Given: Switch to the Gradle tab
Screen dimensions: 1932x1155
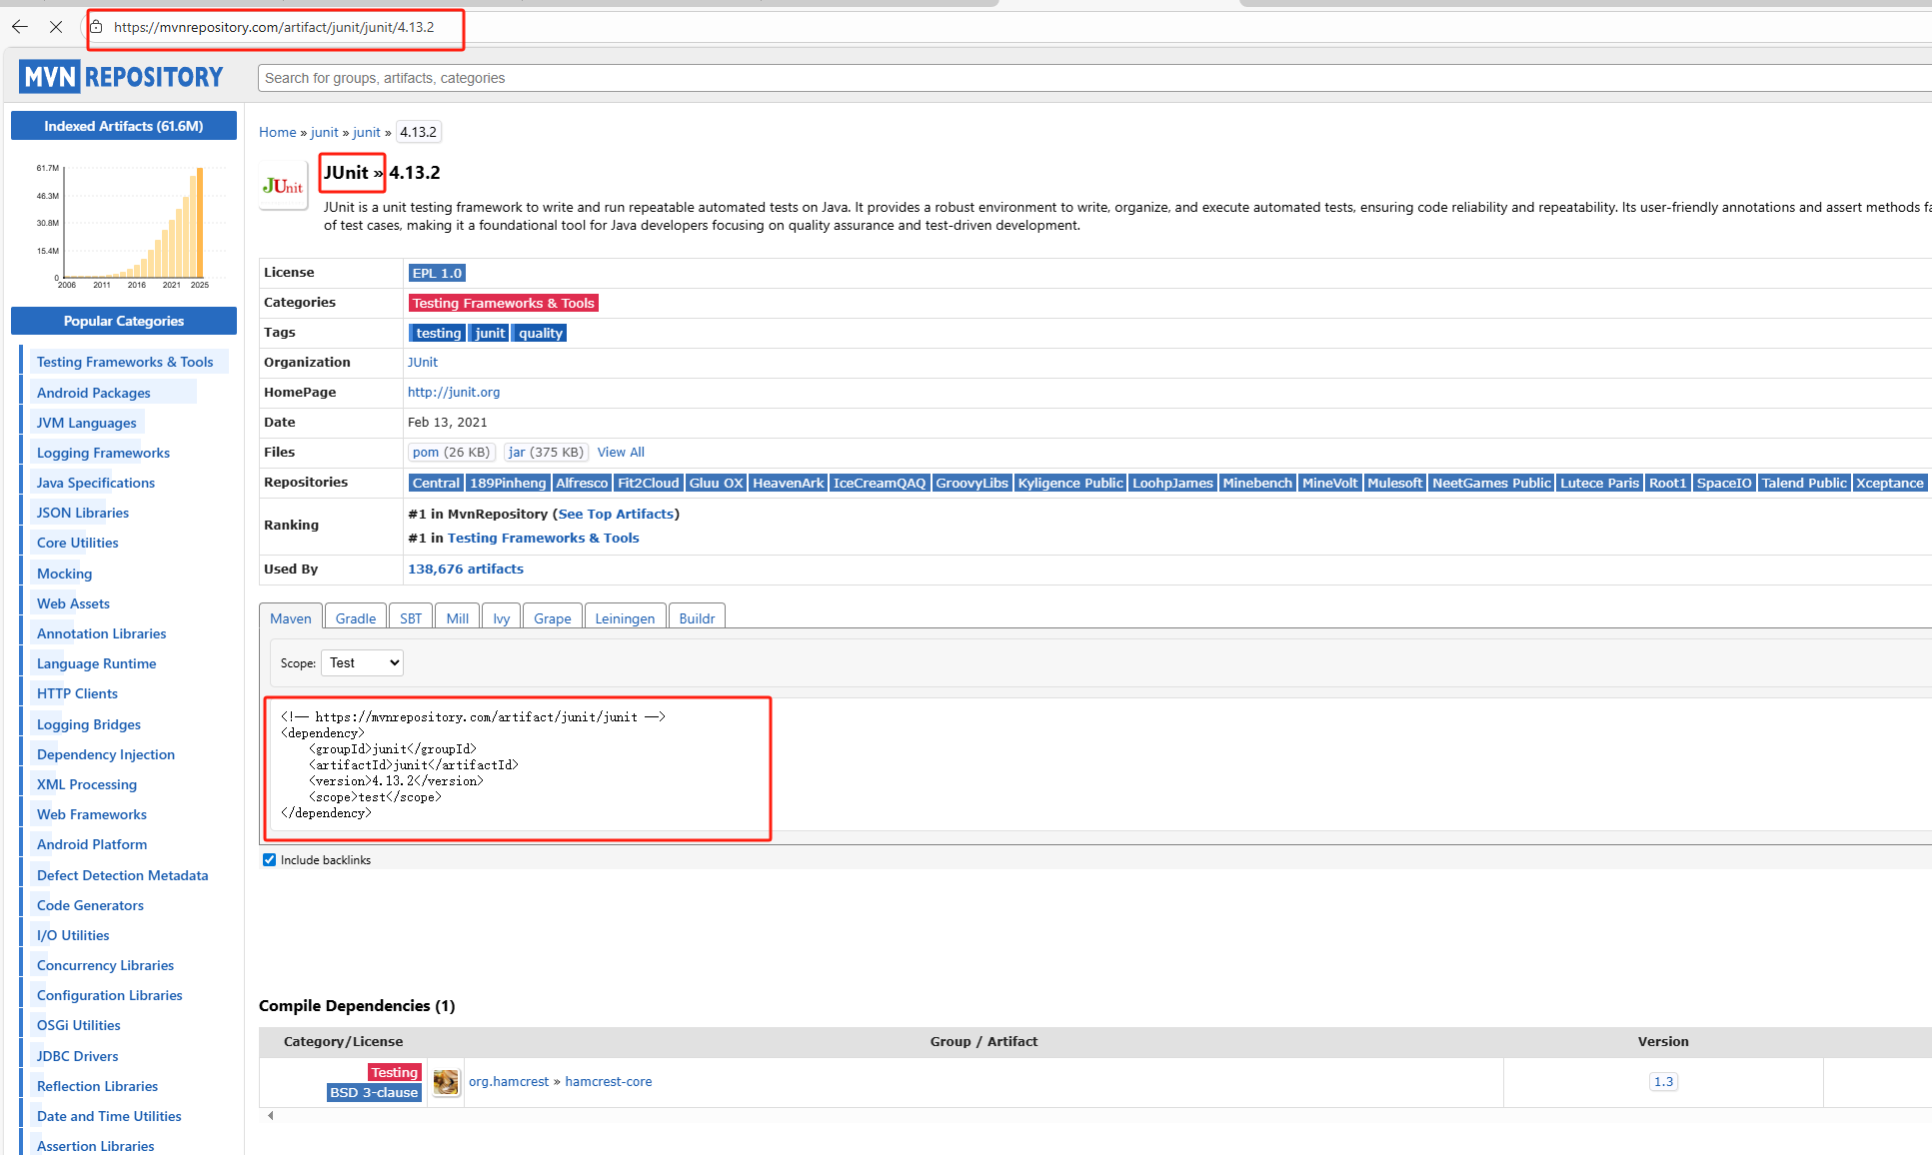Looking at the screenshot, I should (356, 618).
